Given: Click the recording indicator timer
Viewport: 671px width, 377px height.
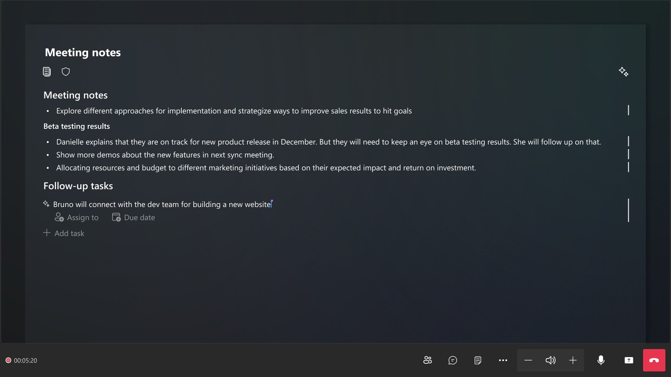Looking at the screenshot, I should [x=21, y=360].
